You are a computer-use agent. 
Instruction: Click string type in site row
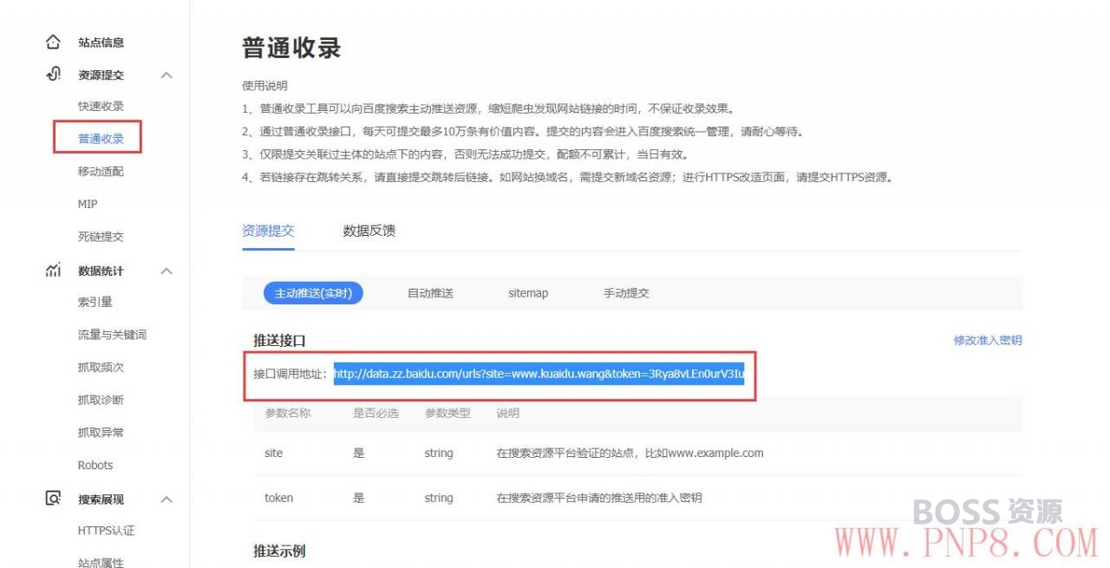pyautogui.click(x=439, y=454)
